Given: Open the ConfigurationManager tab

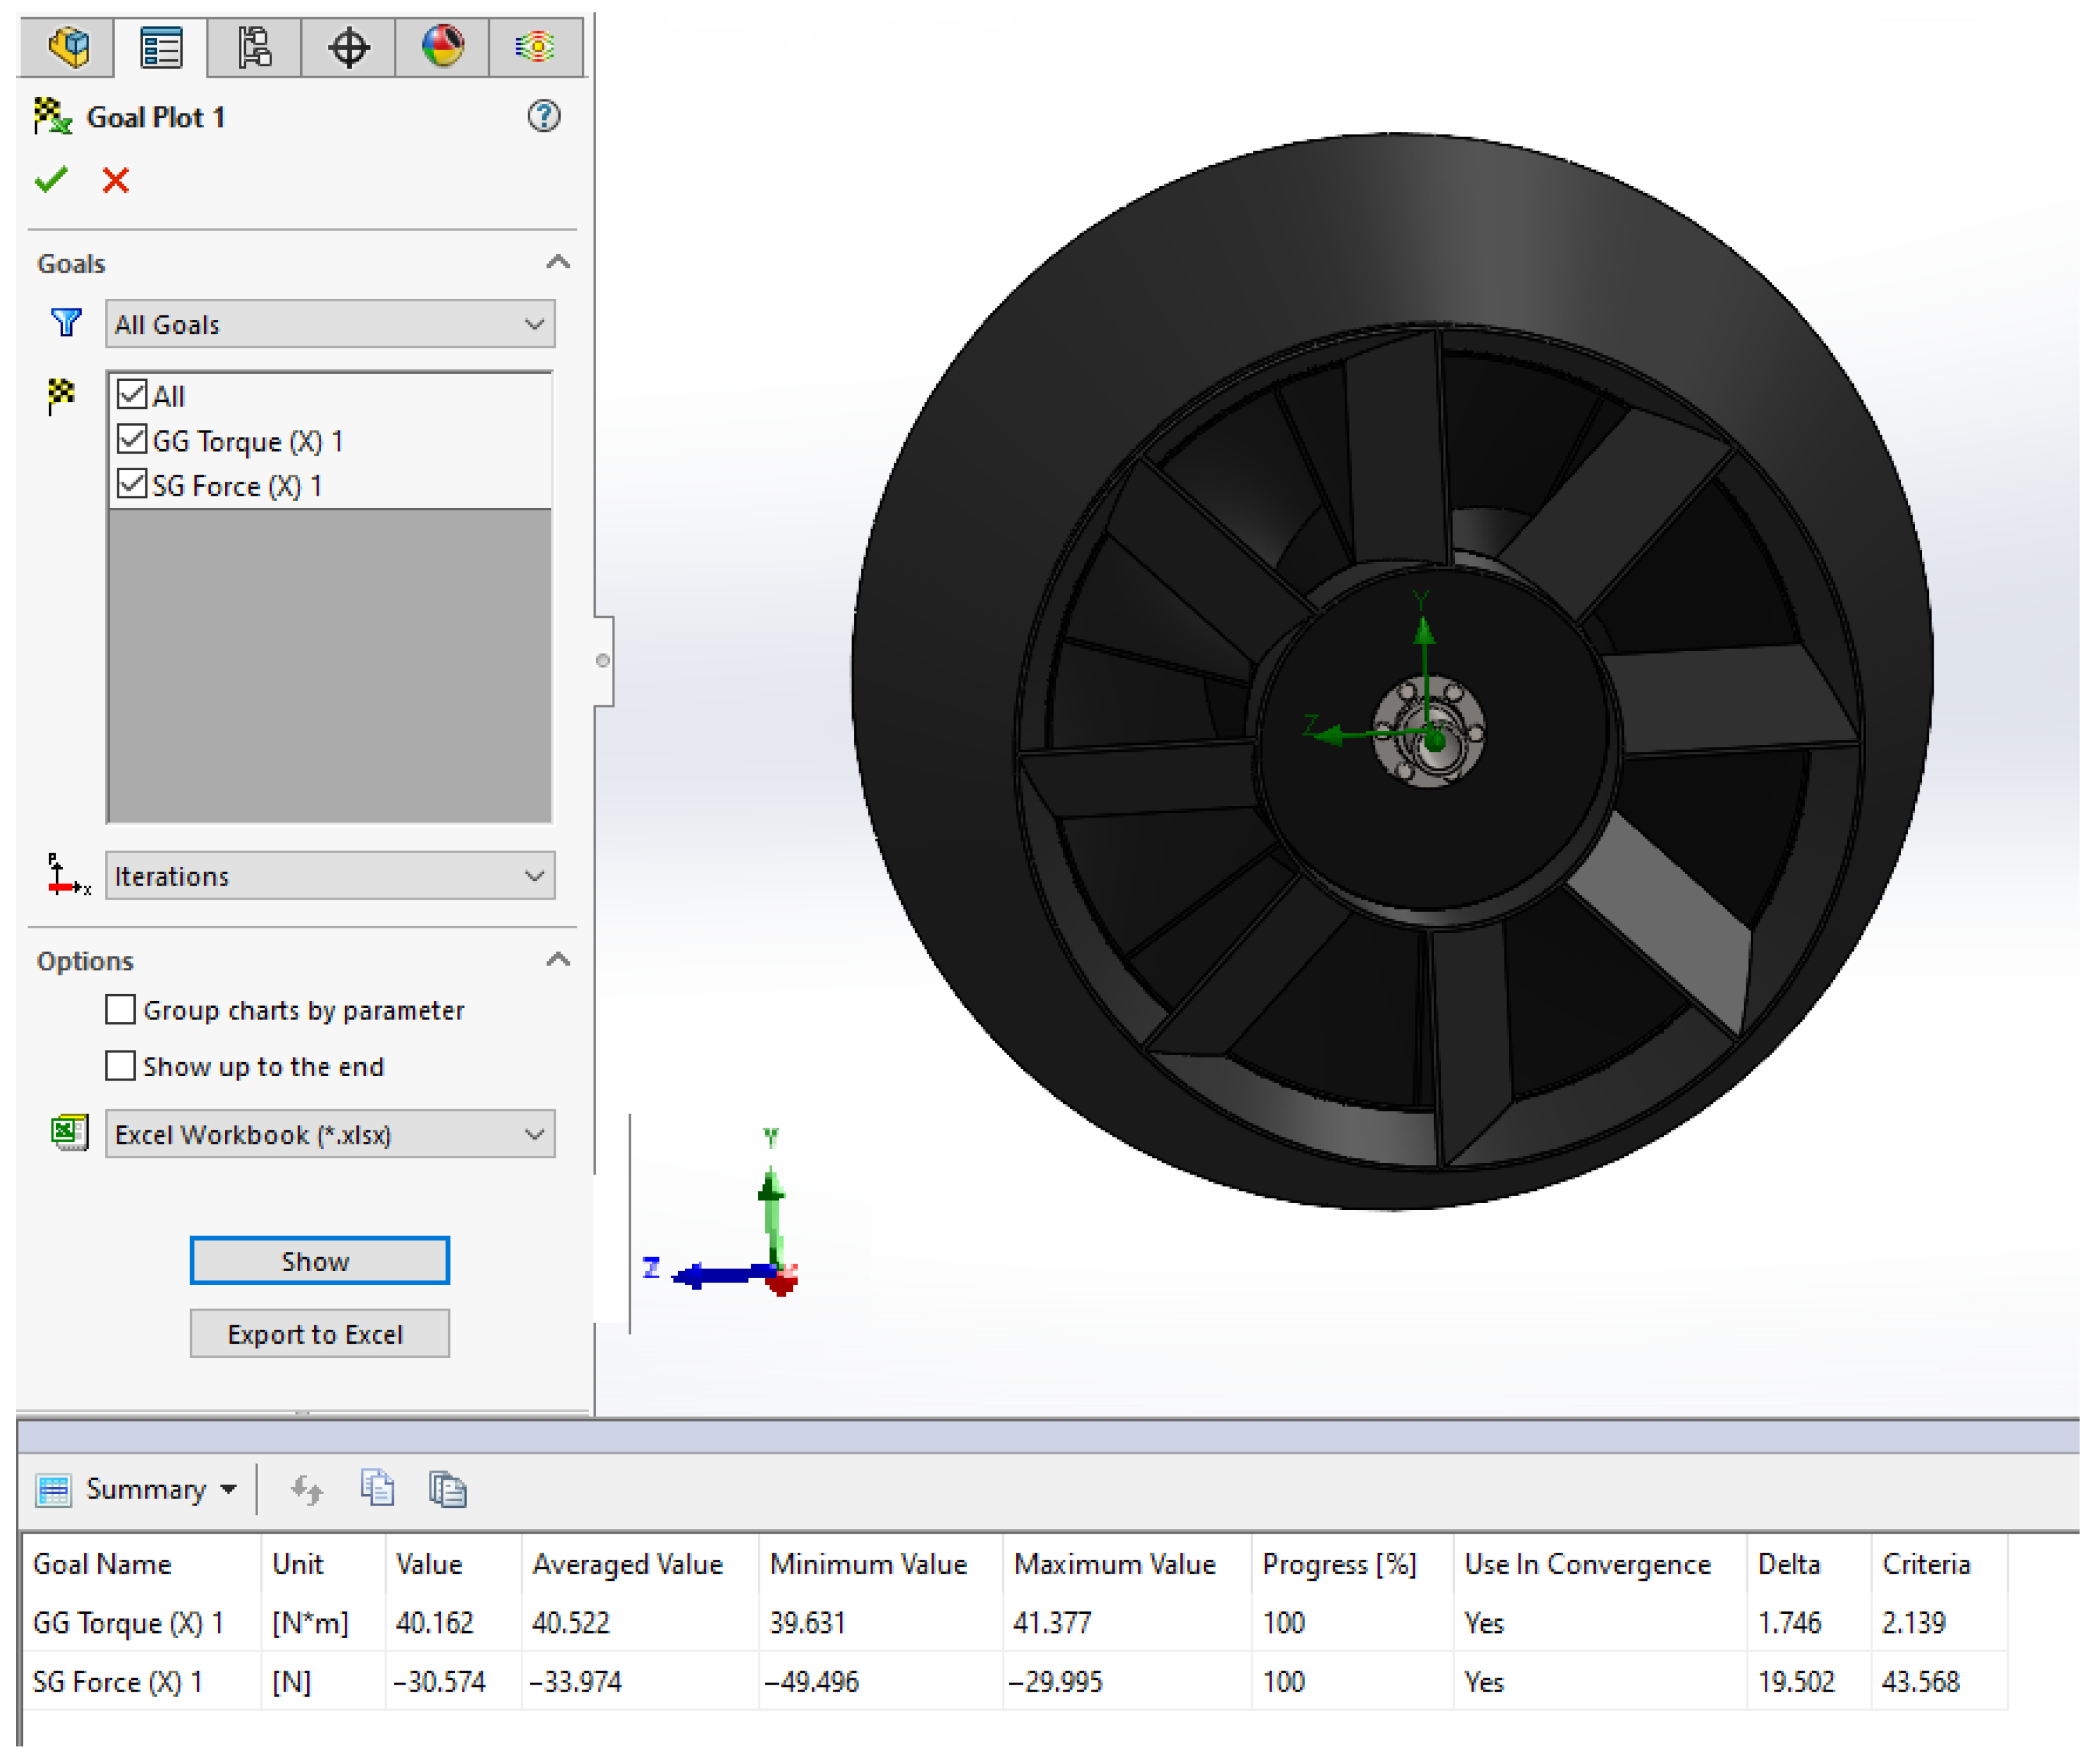Looking at the screenshot, I should pyautogui.click(x=254, y=47).
